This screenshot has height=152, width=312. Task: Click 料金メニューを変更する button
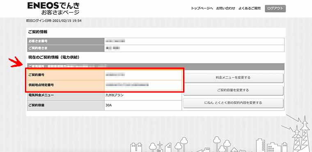[233, 78]
